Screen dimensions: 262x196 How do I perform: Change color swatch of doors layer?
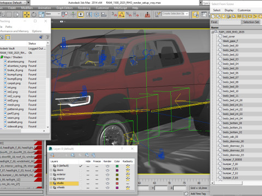click(x=117, y=170)
